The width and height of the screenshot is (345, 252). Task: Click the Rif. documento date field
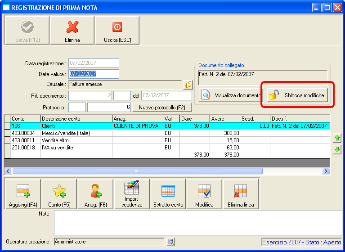click(x=166, y=96)
